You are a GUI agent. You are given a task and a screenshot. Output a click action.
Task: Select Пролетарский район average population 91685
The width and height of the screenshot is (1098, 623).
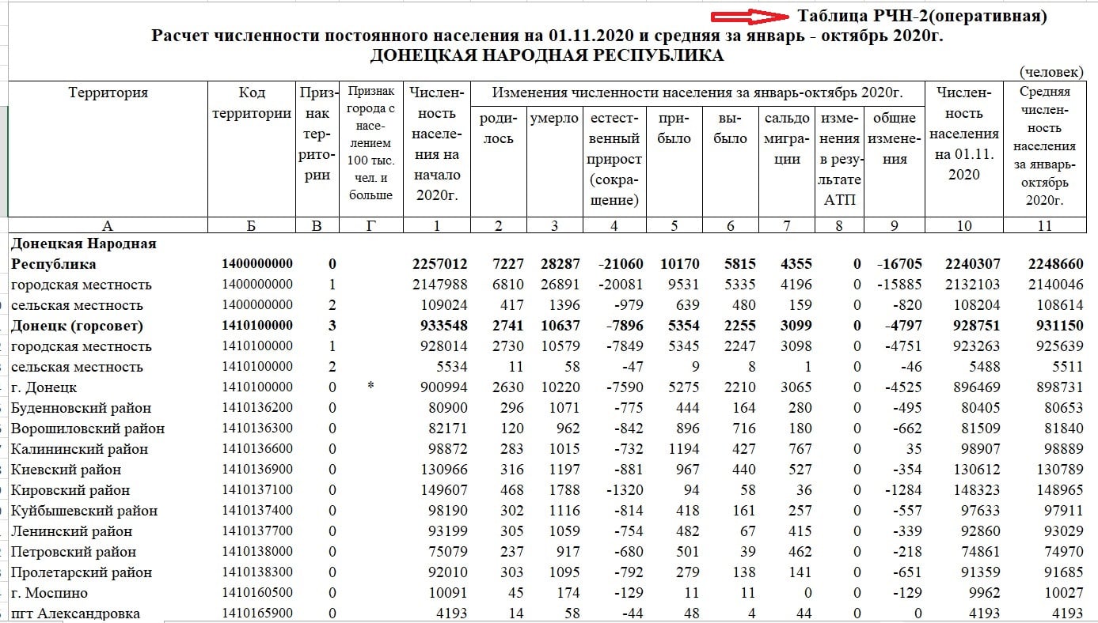[1063, 572]
